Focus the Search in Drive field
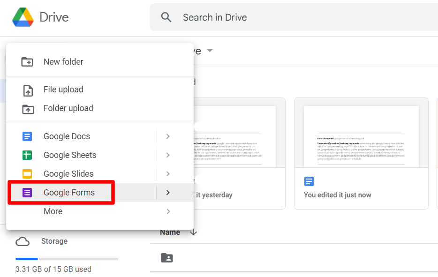 (294, 17)
